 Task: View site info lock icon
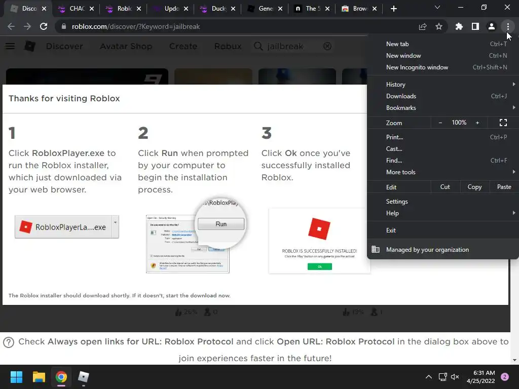pos(64,26)
